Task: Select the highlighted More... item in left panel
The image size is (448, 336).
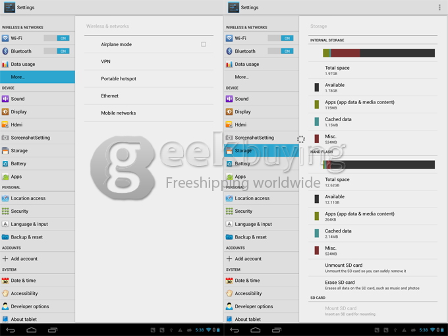Action: (x=38, y=77)
